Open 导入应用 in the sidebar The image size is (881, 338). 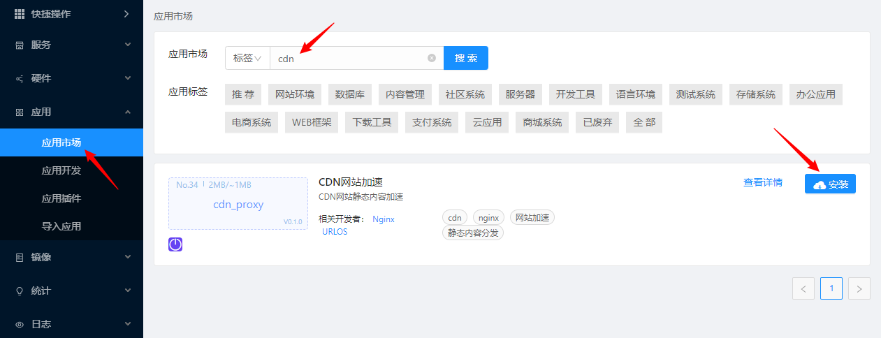click(x=61, y=226)
